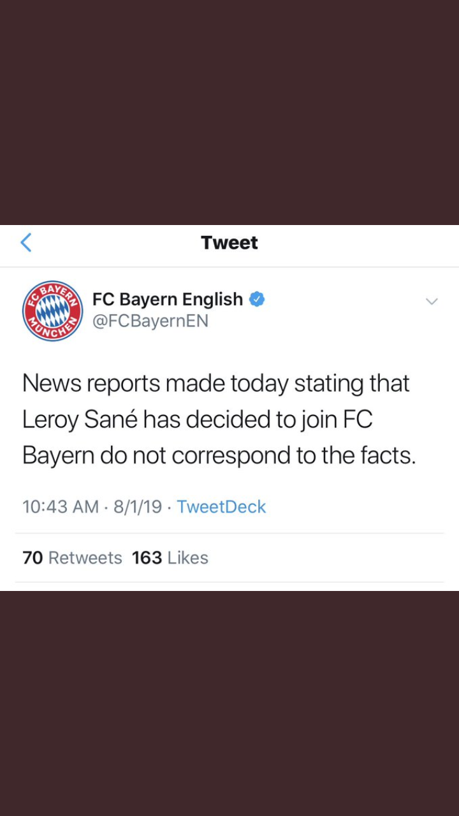The image size is (459, 816).
Task: Tap the 10:43 AM timestamp
Action: 61,507
